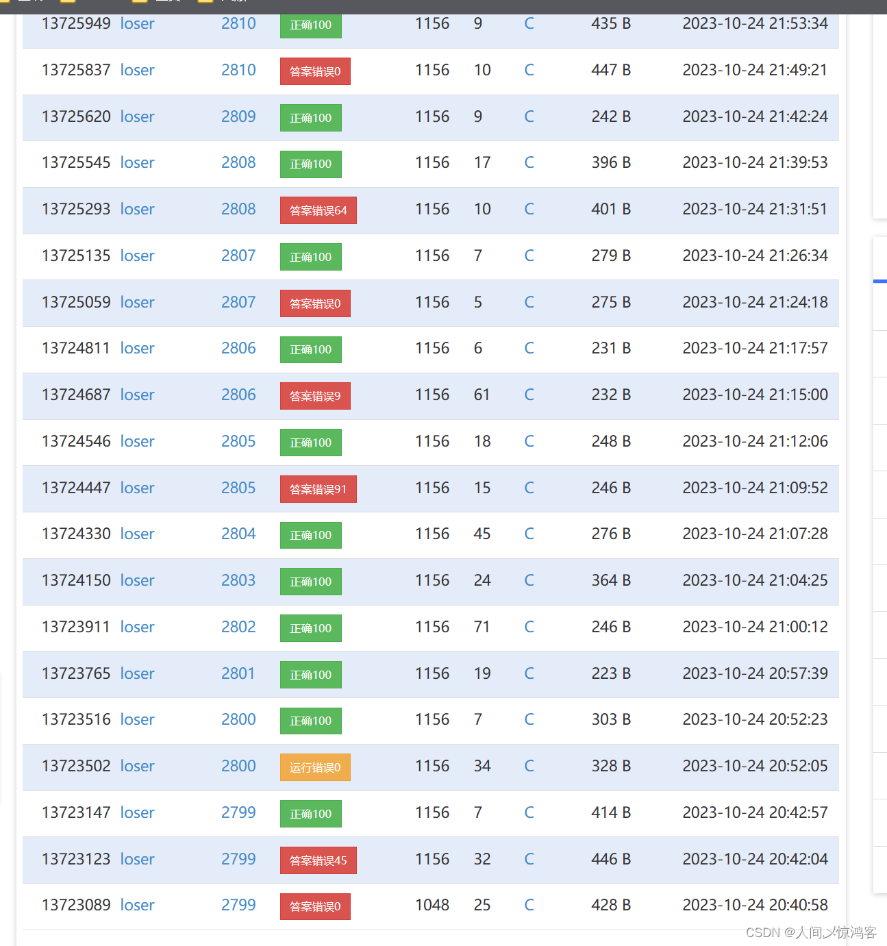Select submission ID 13723765
The height and width of the screenshot is (946, 887).
pos(76,673)
